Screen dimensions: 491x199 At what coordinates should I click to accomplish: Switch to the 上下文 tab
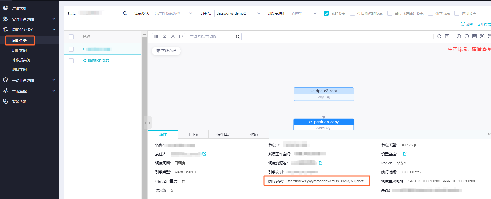click(x=193, y=134)
